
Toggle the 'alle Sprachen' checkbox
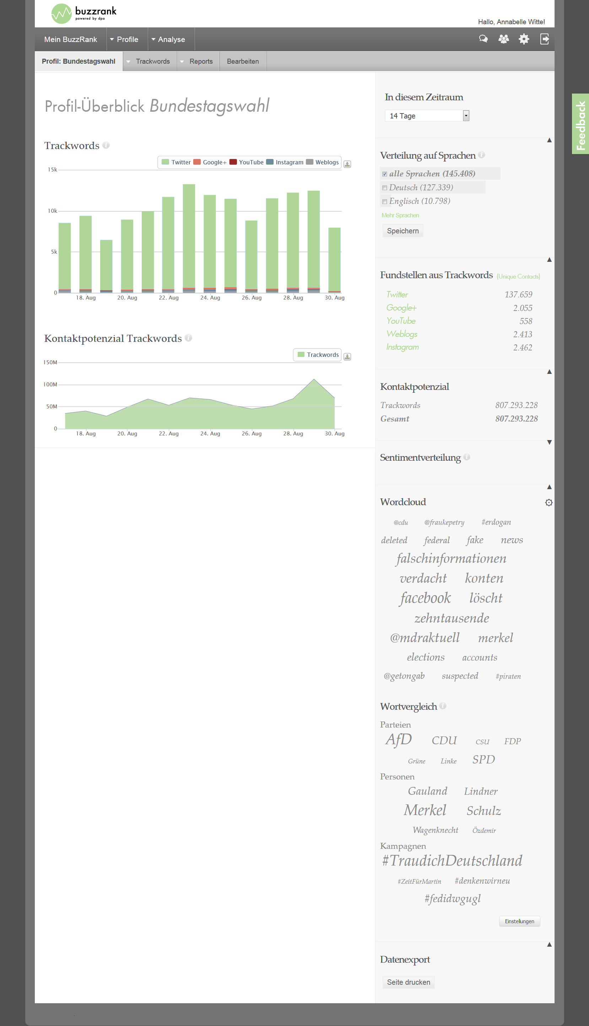384,174
